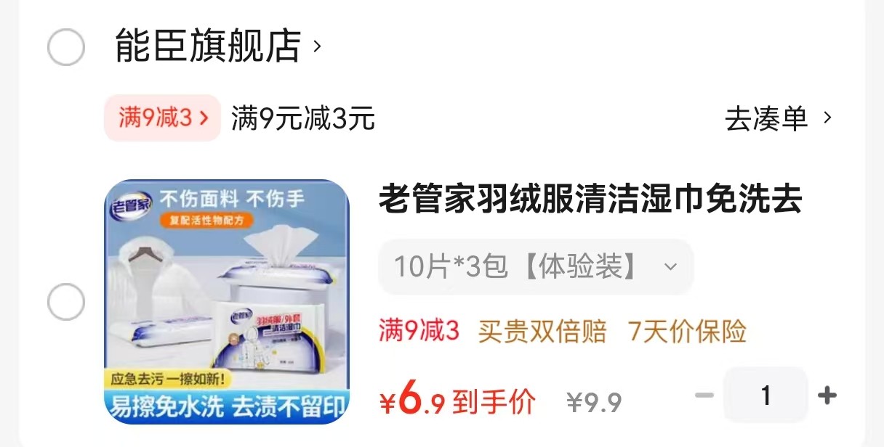This screenshot has width=884, height=447.
Task: Tap the crossed ¥9.9 original price
Action: coord(595,402)
